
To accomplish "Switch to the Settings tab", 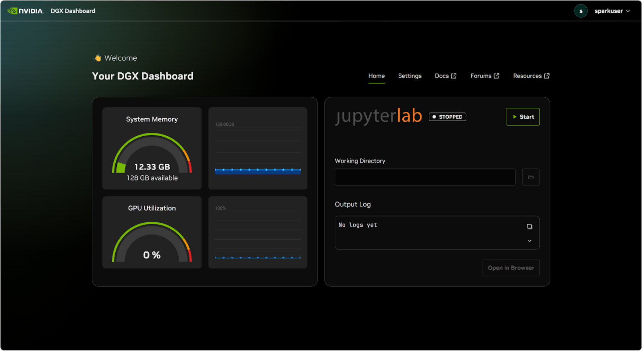I will pos(410,76).
